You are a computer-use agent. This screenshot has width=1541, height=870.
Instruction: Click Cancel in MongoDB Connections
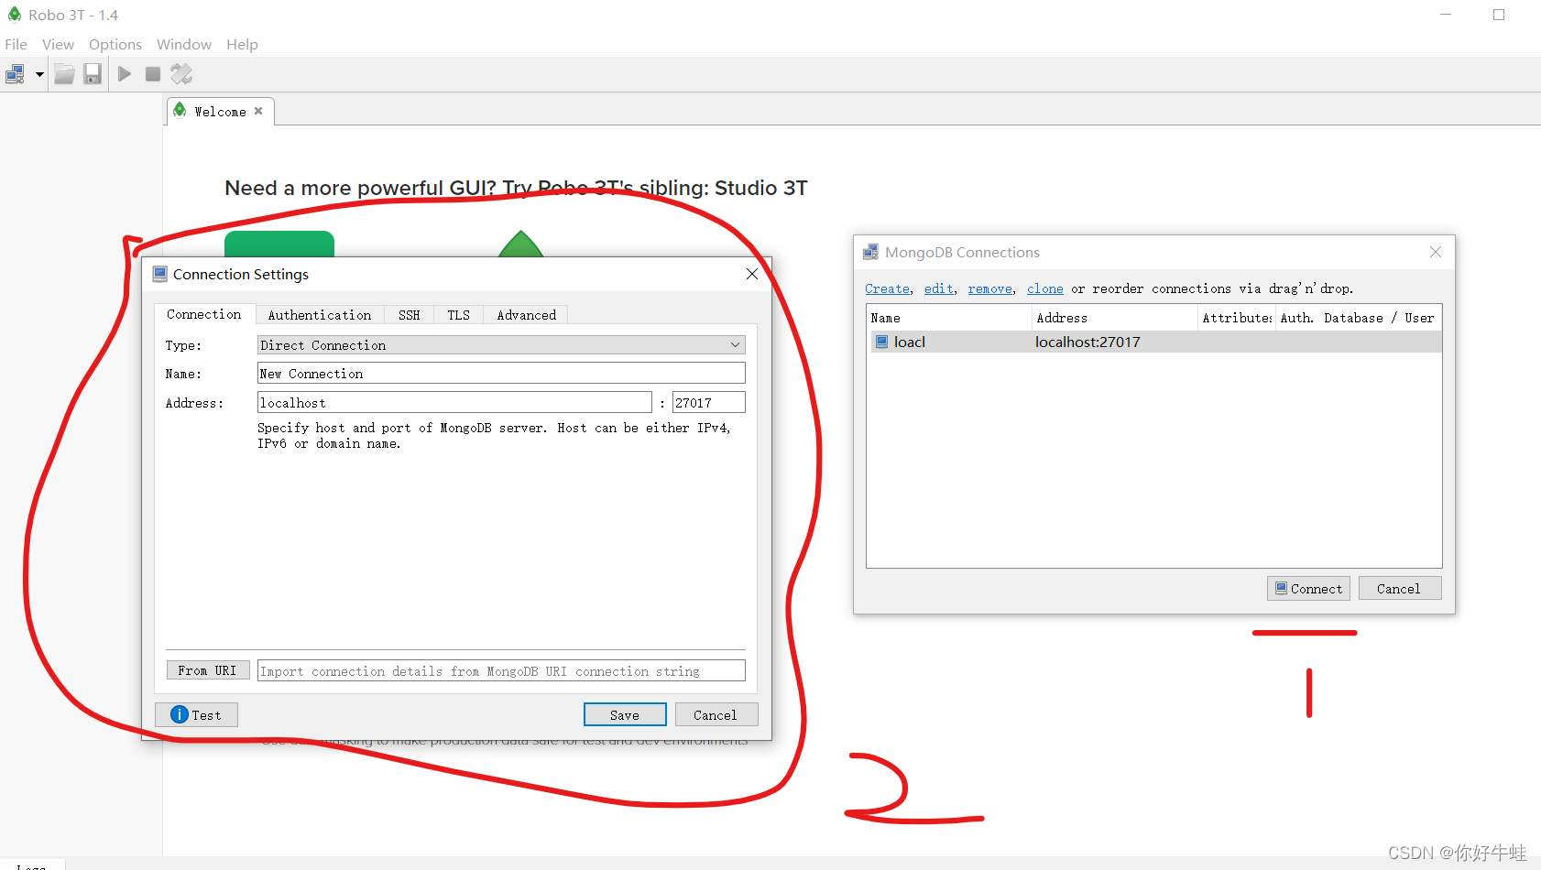[1399, 588]
